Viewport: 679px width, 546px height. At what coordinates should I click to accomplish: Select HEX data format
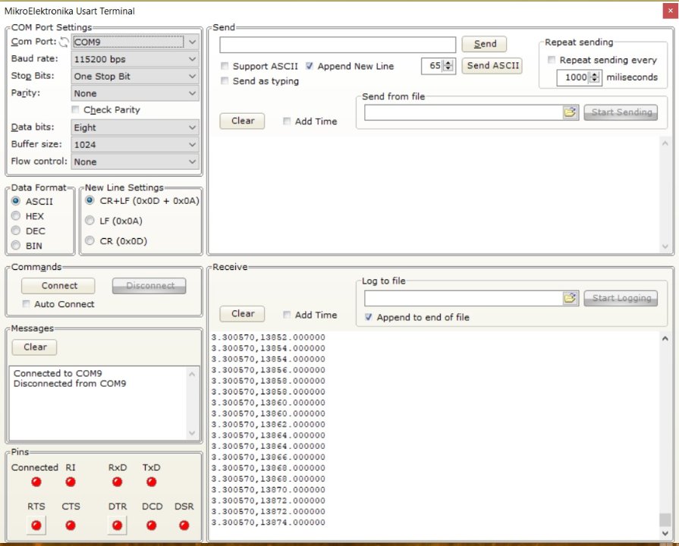click(16, 215)
